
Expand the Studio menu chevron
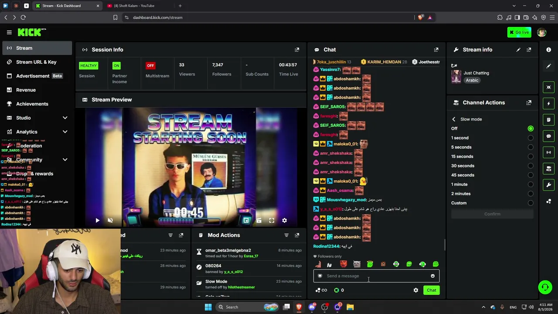(65, 118)
